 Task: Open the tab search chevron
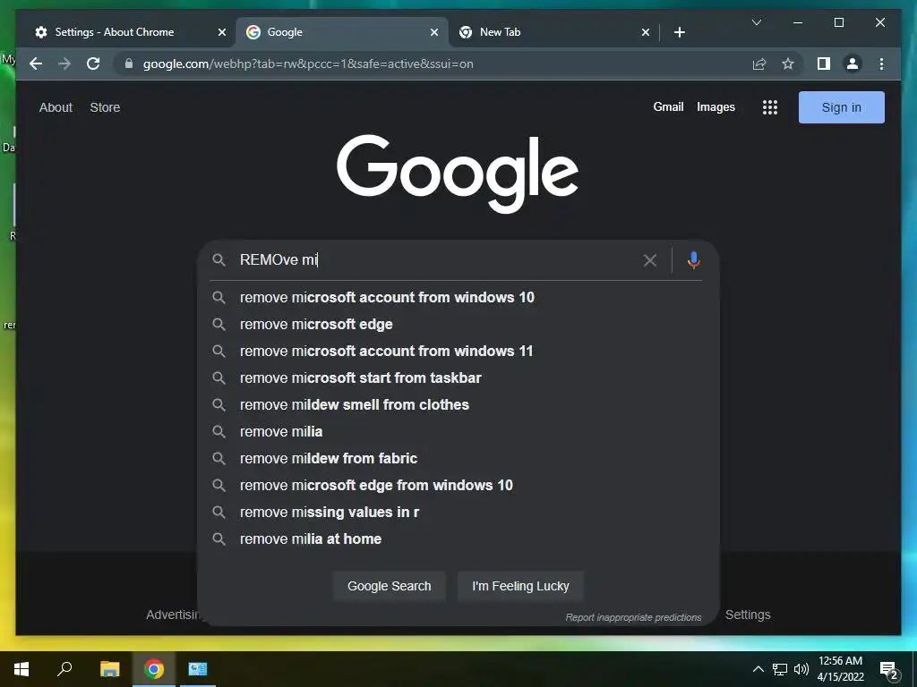(756, 22)
